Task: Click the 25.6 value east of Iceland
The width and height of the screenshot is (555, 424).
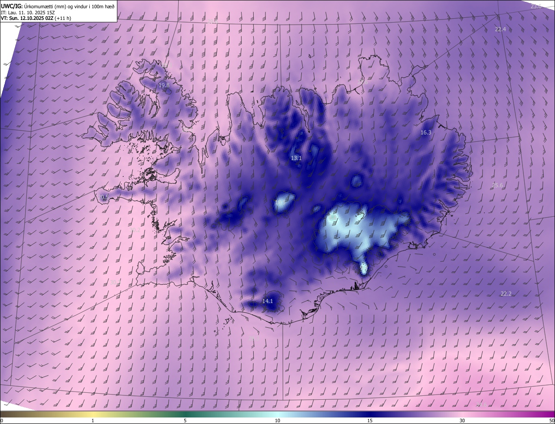Action: click(497, 186)
